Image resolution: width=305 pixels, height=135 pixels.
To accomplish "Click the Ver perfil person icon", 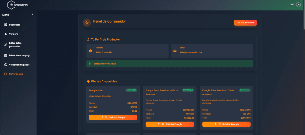I will pyautogui.click(x=6, y=34).
